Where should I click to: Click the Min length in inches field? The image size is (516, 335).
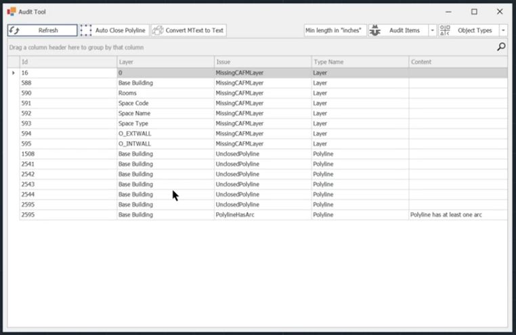[335, 30]
